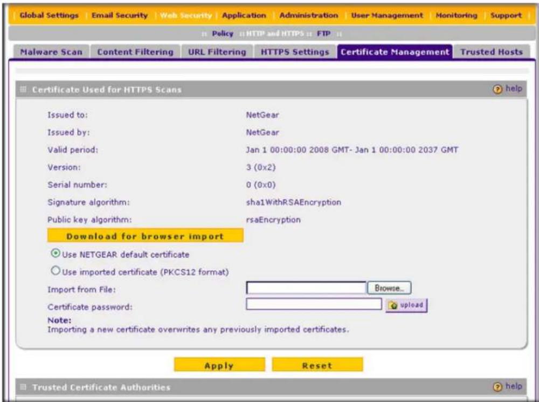Open the Web Security menu
539x402 pixels.
185,16
